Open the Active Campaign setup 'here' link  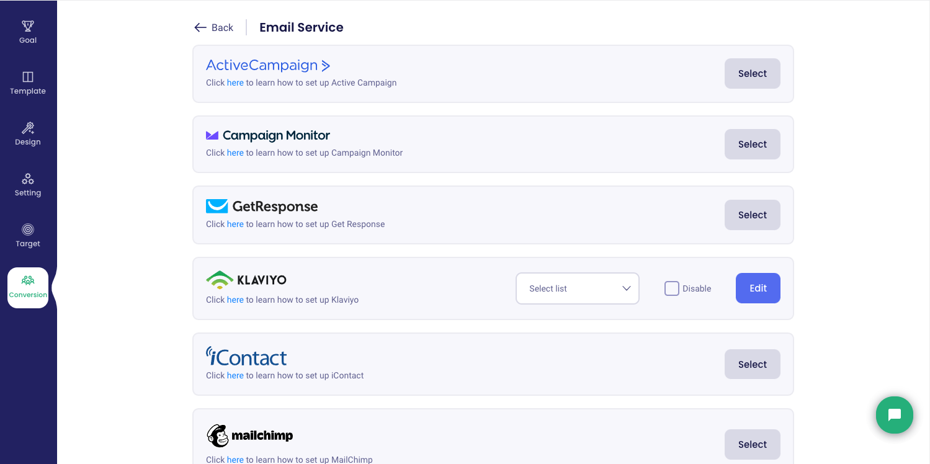[235, 83]
